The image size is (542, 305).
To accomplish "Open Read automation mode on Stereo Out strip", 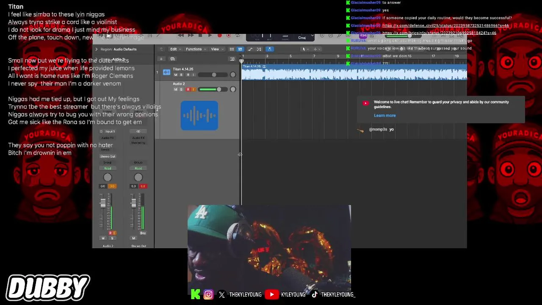I will tap(138, 169).
